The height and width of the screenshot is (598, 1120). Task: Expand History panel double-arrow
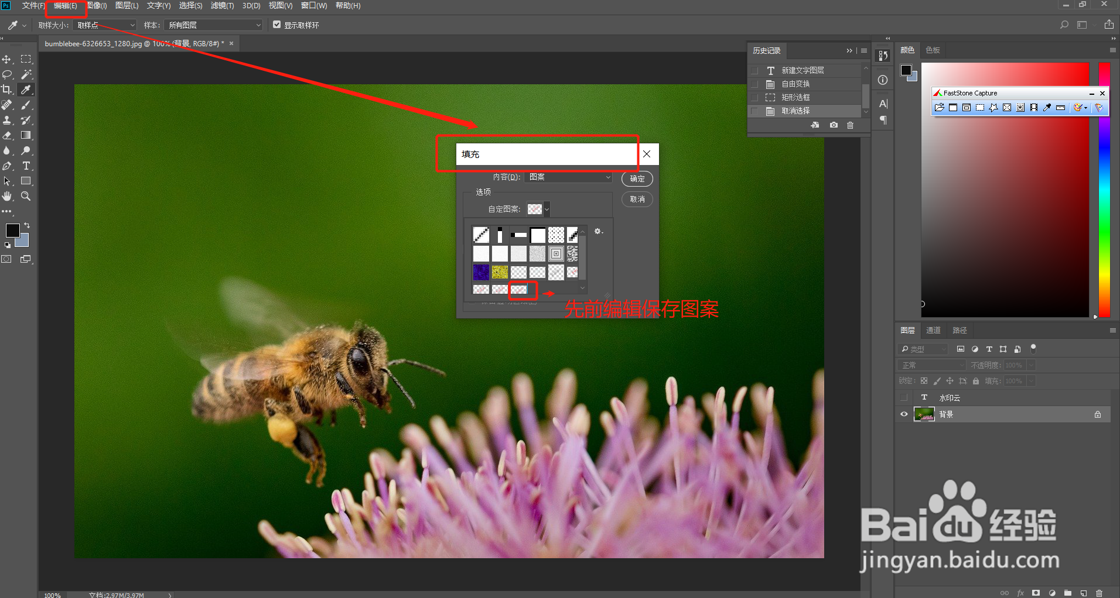click(x=849, y=51)
